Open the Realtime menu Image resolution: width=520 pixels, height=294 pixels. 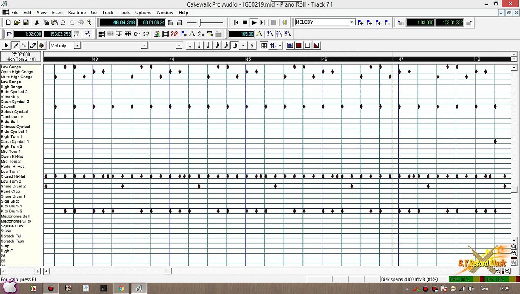click(x=77, y=13)
